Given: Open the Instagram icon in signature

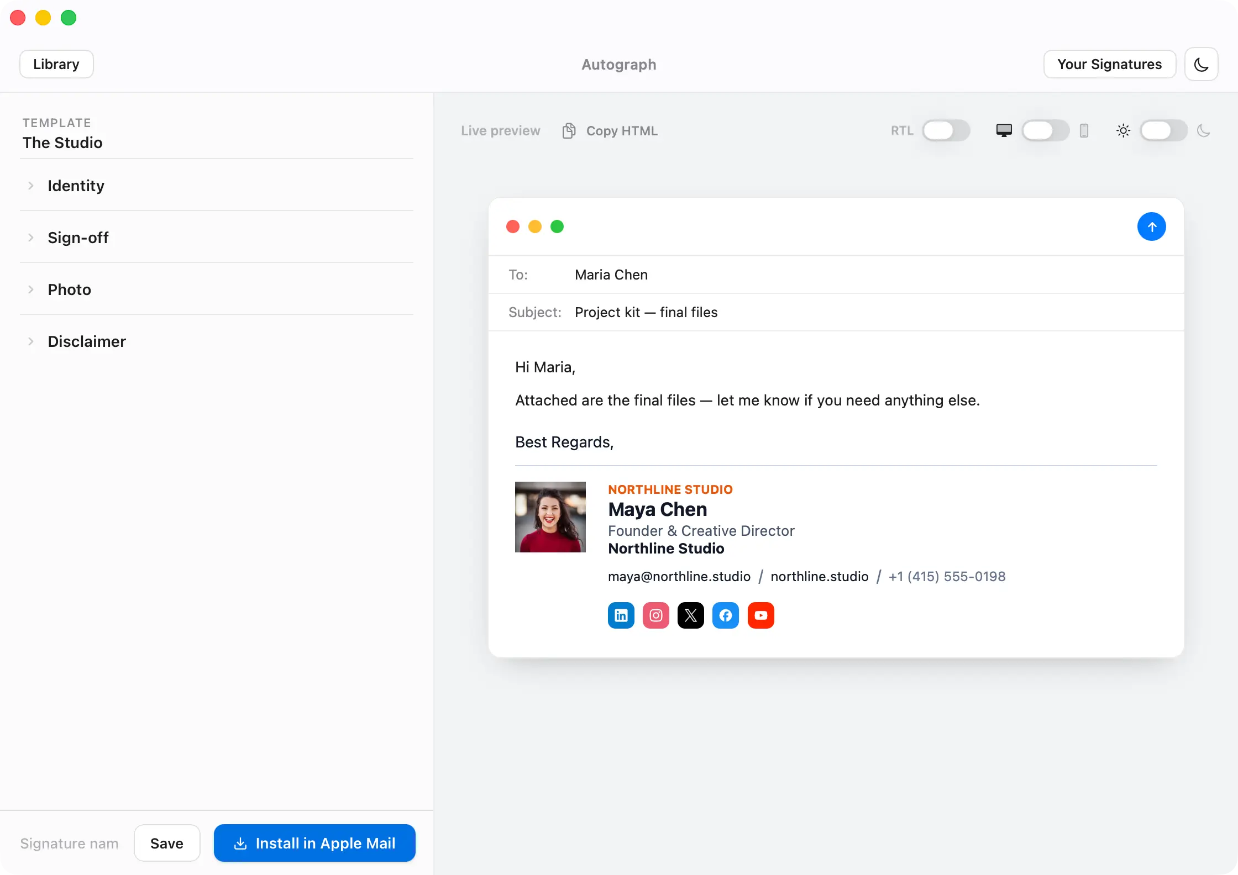Looking at the screenshot, I should coord(655,615).
